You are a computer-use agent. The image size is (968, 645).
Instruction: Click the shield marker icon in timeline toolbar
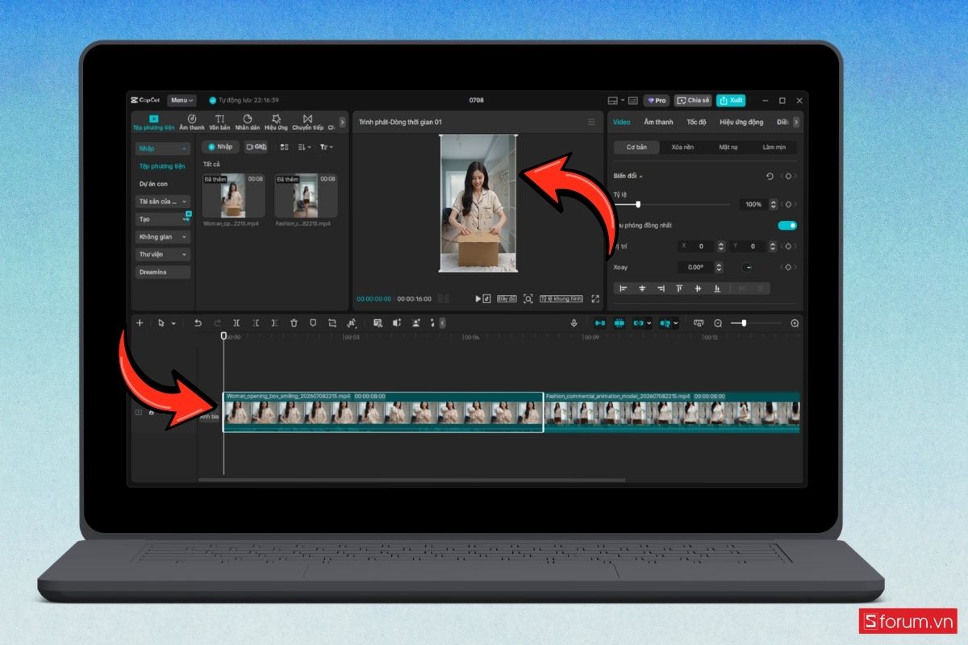pos(313,322)
